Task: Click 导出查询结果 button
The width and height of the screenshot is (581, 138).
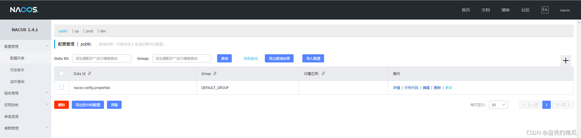Action: pos(279,58)
